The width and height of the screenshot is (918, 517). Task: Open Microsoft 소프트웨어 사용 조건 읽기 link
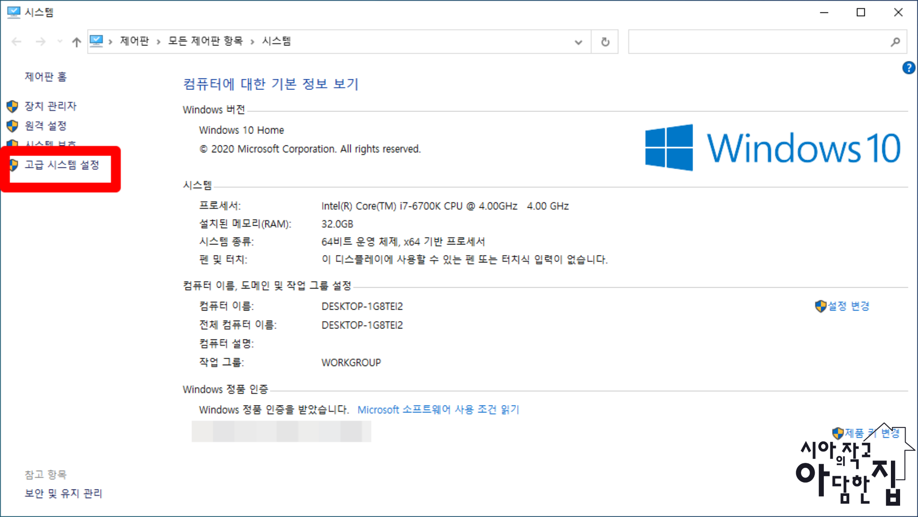tap(438, 410)
